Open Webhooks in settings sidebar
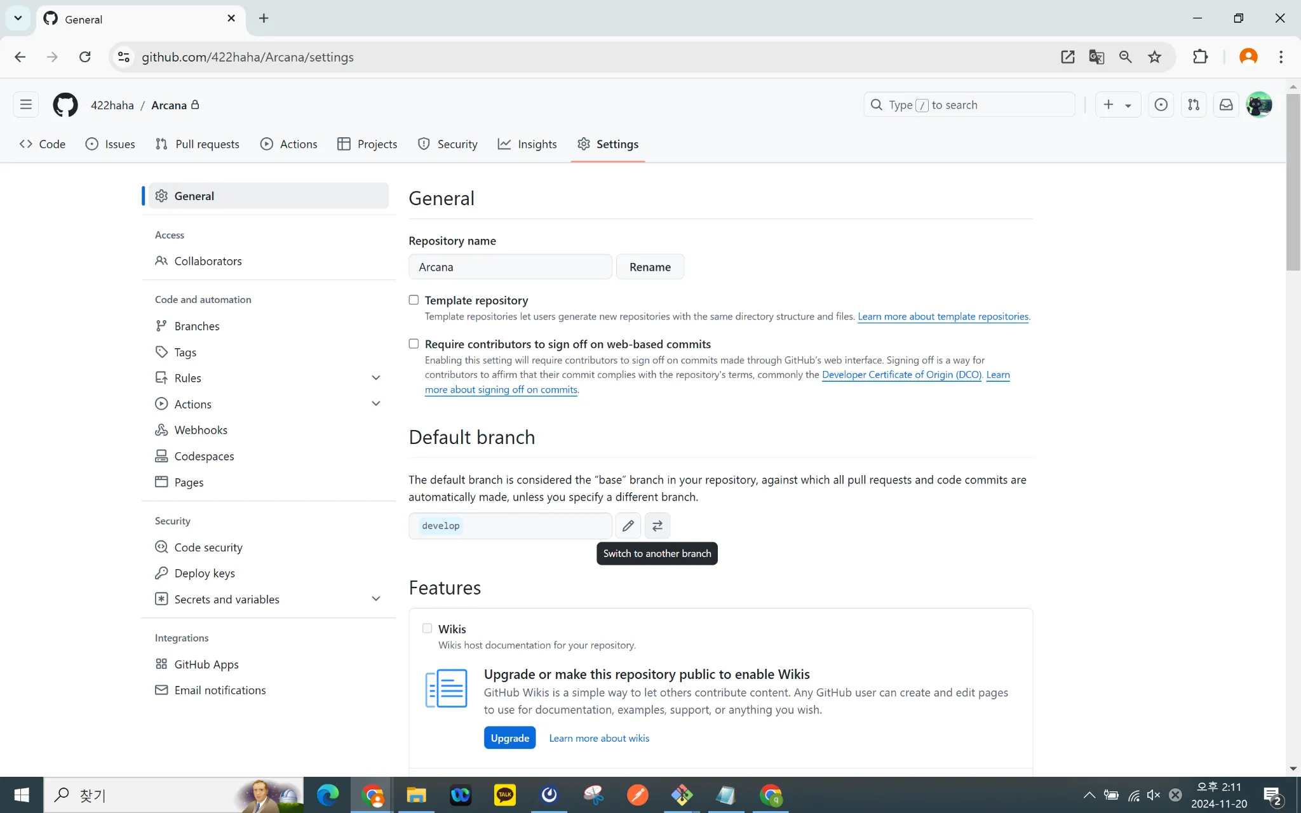The image size is (1301, 813). click(201, 430)
